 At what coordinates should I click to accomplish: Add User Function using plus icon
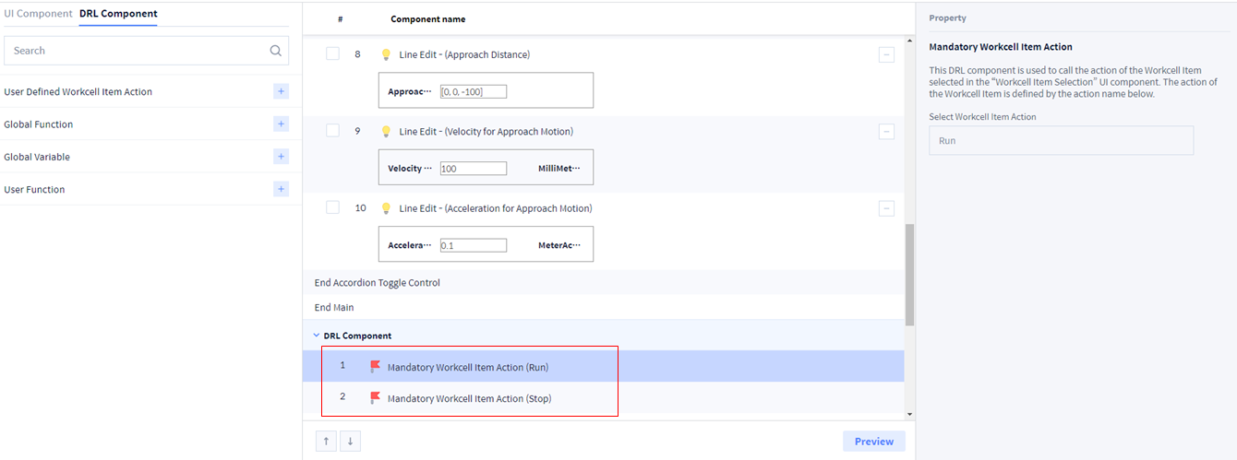click(281, 189)
